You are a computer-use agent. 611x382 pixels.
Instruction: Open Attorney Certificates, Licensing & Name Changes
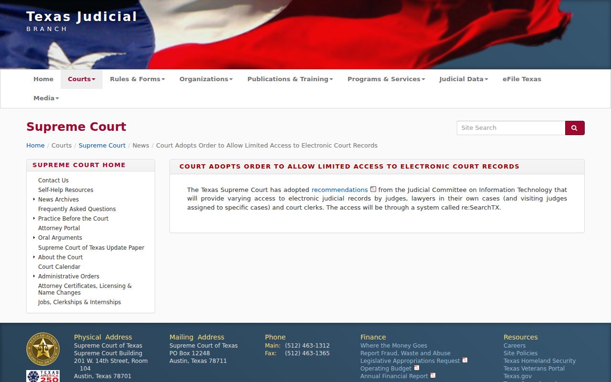point(85,289)
